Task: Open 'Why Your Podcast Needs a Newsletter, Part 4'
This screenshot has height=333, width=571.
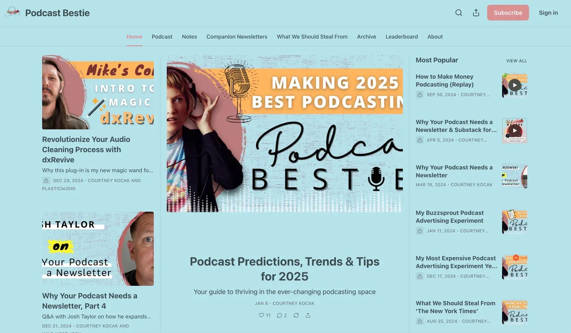Action: 90,301
